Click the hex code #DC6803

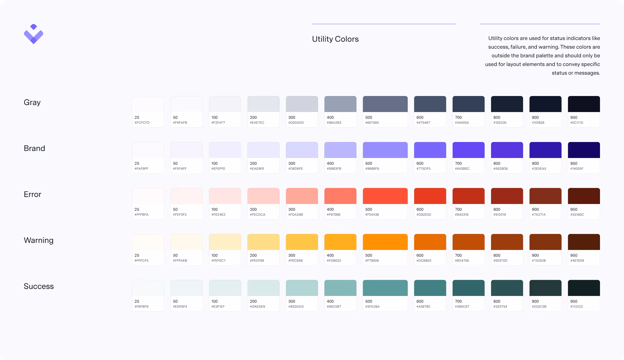click(x=424, y=261)
